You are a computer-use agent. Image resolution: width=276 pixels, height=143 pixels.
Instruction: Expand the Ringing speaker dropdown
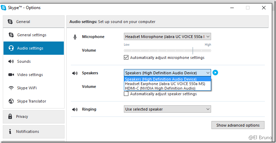pyautogui.click(x=167, y=109)
